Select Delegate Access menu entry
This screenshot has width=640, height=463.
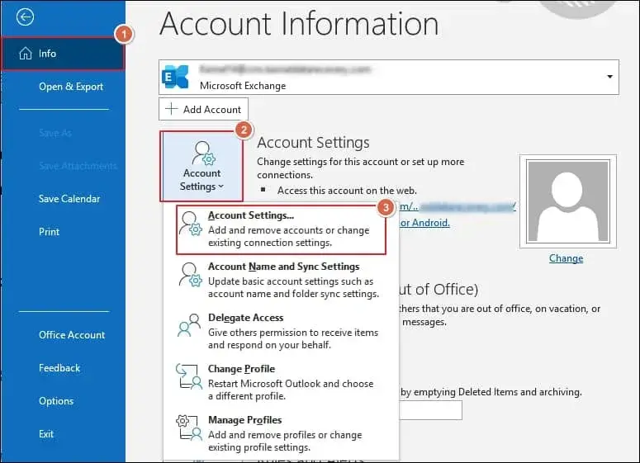tap(282, 331)
